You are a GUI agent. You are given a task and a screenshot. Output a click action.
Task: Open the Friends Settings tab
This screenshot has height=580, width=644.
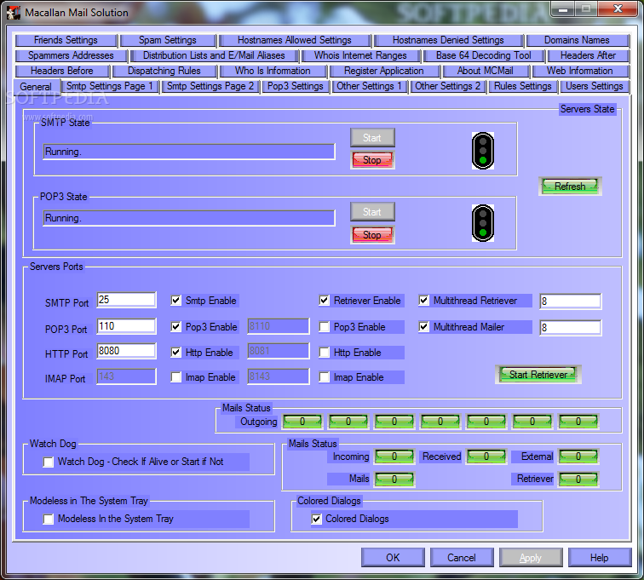click(66, 40)
